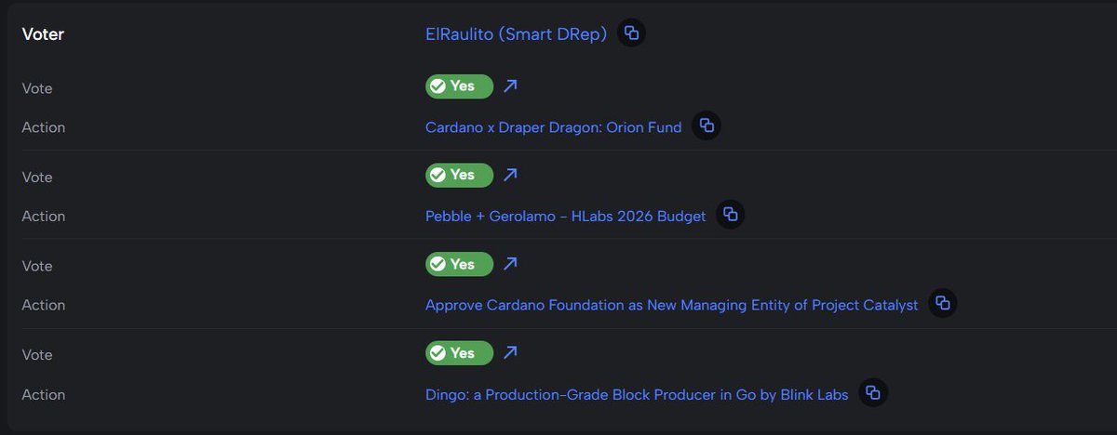The width and height of the screenshot is (1117, 435).
Task: Click the Action label beside the Orion Fund link
Action: [43, 127]
